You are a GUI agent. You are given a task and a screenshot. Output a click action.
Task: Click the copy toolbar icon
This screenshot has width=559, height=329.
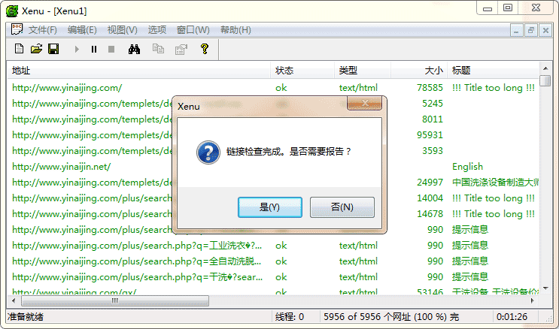pyautogui.click(x=158, y=49)
